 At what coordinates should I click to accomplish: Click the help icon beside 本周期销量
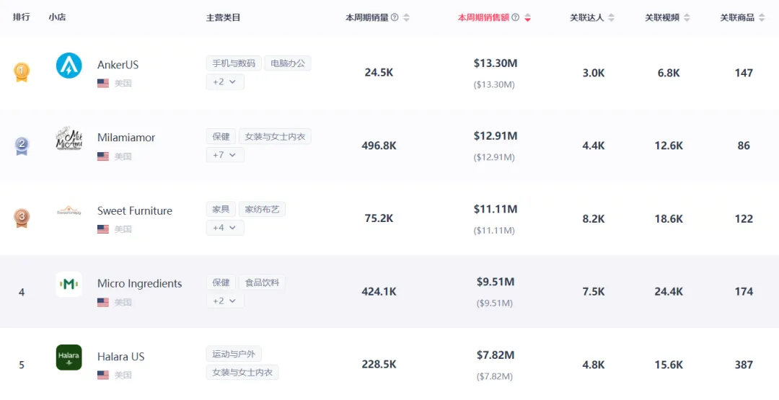click(x=395, y=17)
